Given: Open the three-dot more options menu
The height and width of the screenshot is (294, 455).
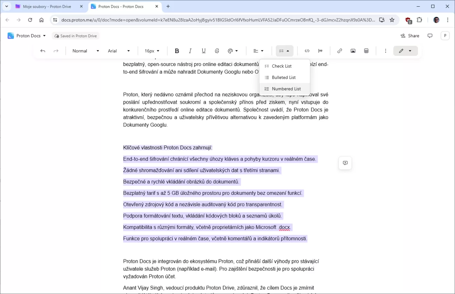Looking at the screenshot, I should 385,51.
